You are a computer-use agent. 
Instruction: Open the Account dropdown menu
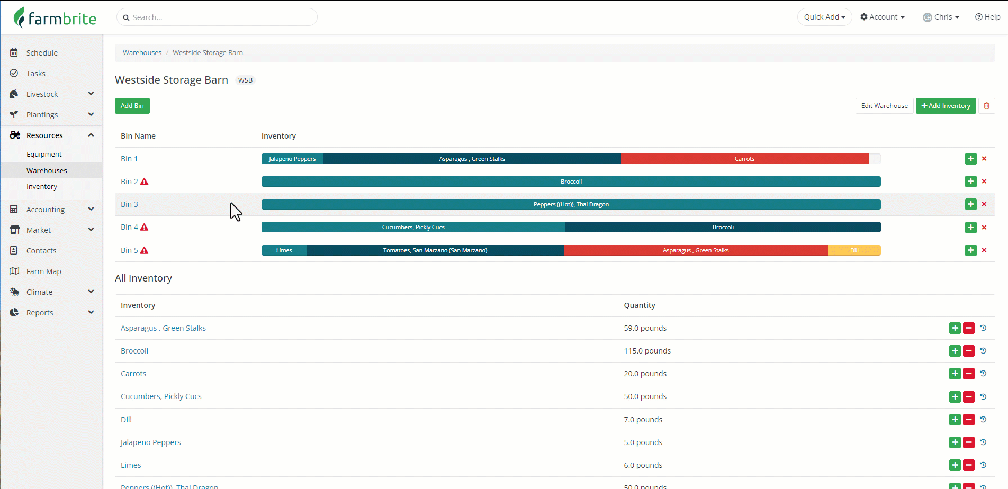click(x=883, y=17)
